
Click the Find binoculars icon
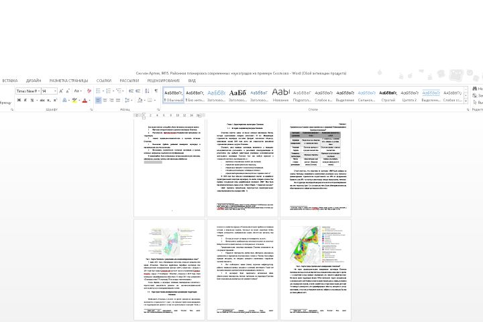coord(475,89)
